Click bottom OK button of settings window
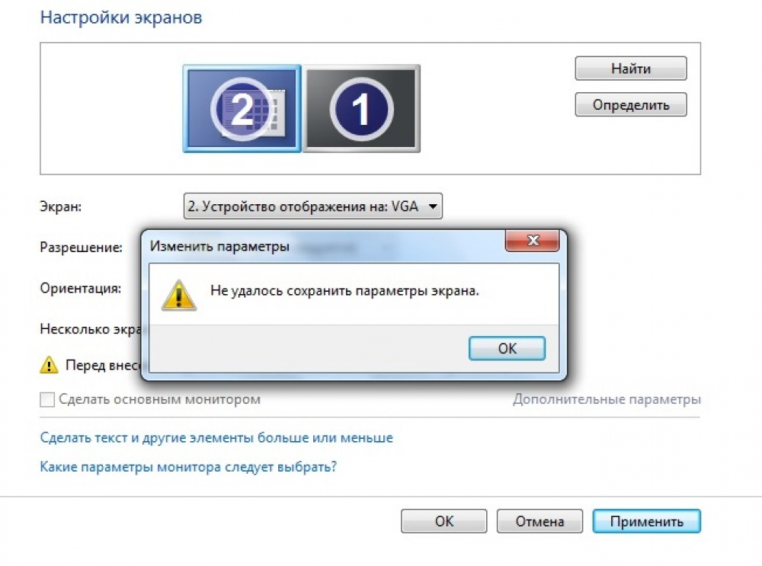This screenshot has height=566, width=762. tap(443, 521)
